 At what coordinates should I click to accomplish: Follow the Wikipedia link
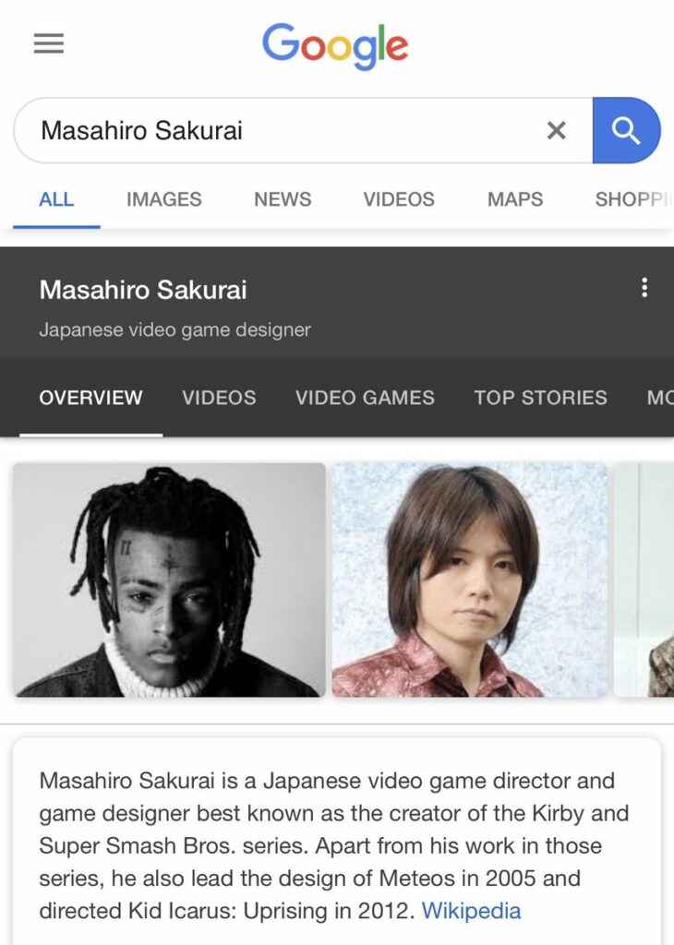pos(471,911)
